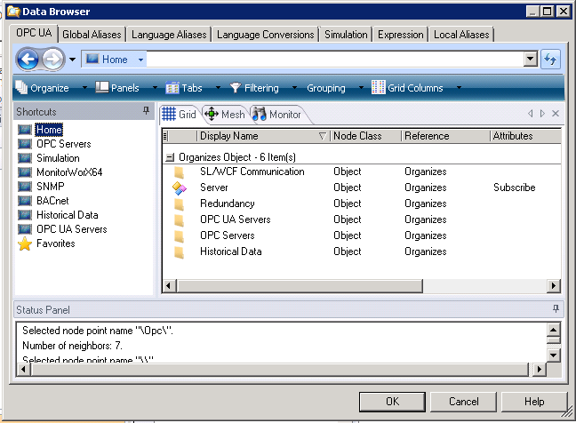Pin the Status Panel
Screen dimensions: 576x423
coord(556,308)
